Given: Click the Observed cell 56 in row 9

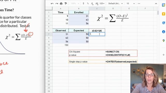Looking at the screenshot, I should click(x=60, y=42).
